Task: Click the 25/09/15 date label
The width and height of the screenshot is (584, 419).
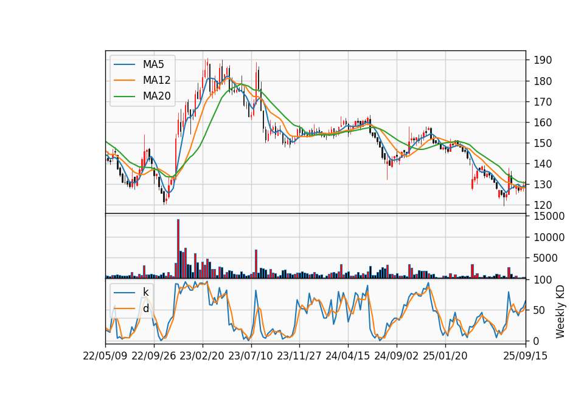Action: pos(526,356)
